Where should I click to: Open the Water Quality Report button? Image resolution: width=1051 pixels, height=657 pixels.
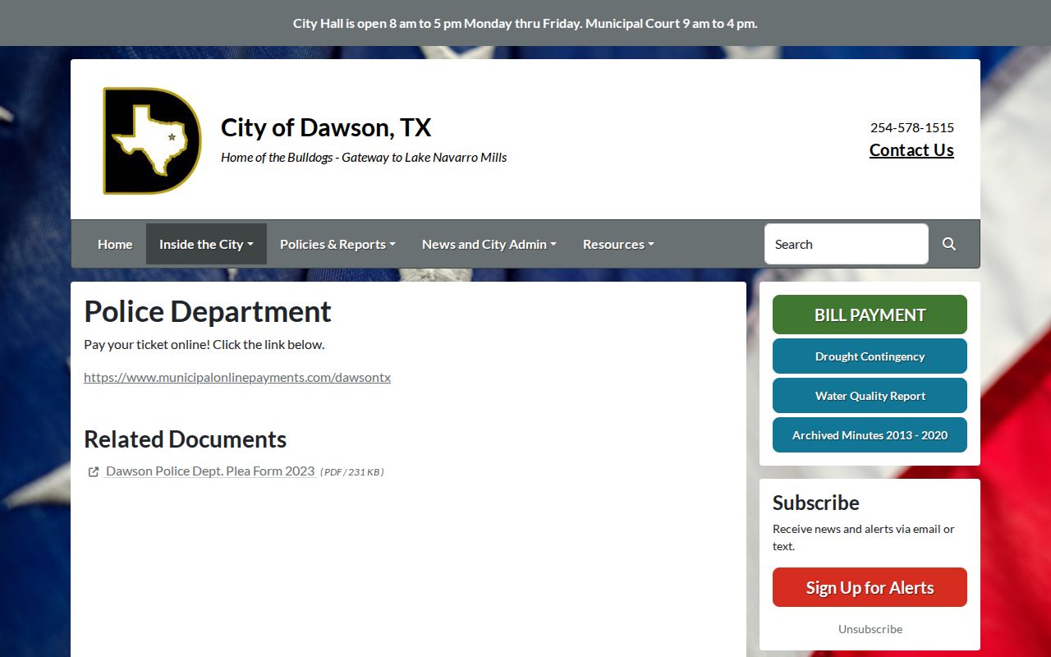870,396
